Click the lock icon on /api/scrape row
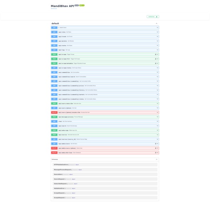The width and height of the screenshot is (210, 204). coord(156,54)
